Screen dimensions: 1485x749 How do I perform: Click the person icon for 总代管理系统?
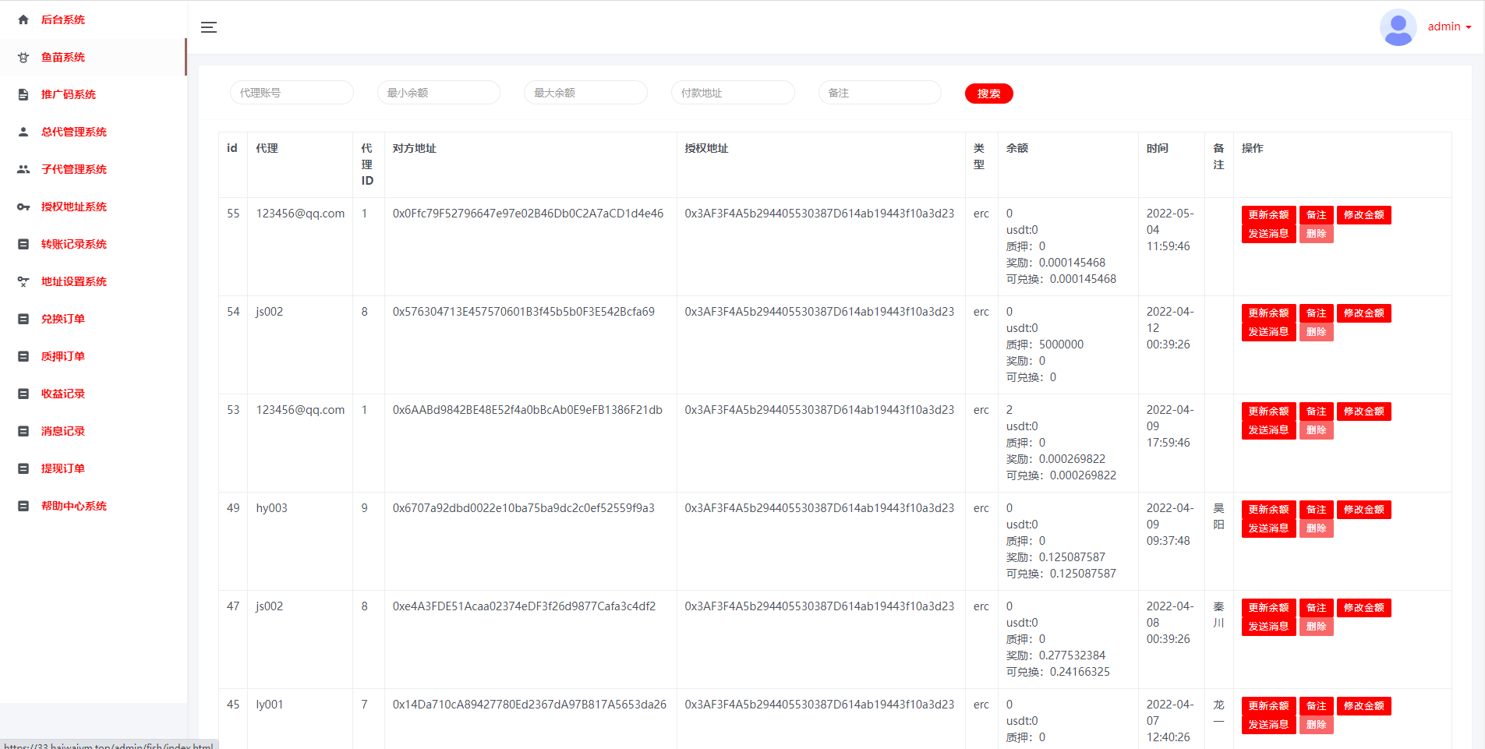23,132
